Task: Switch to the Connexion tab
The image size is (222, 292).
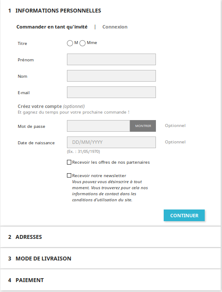Action: (x=115, y=27)
